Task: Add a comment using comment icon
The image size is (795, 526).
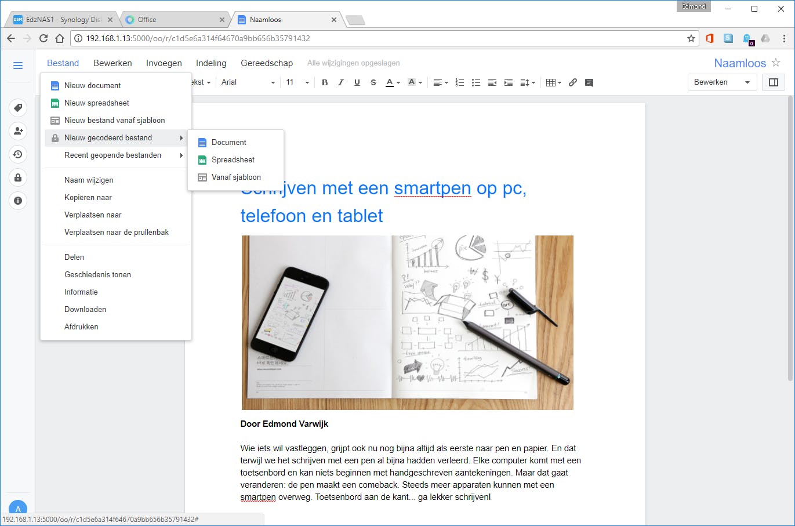Action: pyautogui.click(x=589, y=82)
